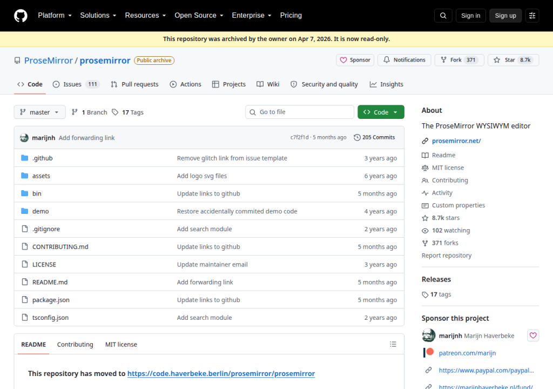Click the folder icon of the .github row
553x389 pixels.
click(x=24, y=158)
